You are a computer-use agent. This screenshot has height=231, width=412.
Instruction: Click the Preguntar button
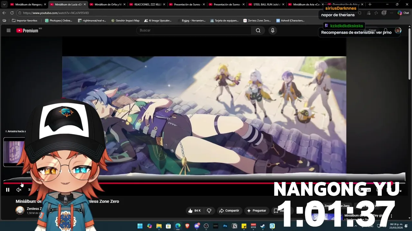click(x=256, y=210)
